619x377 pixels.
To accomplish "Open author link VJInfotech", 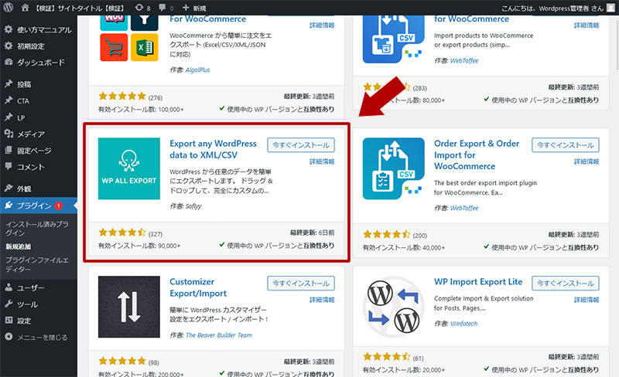I will pos(463,324).
